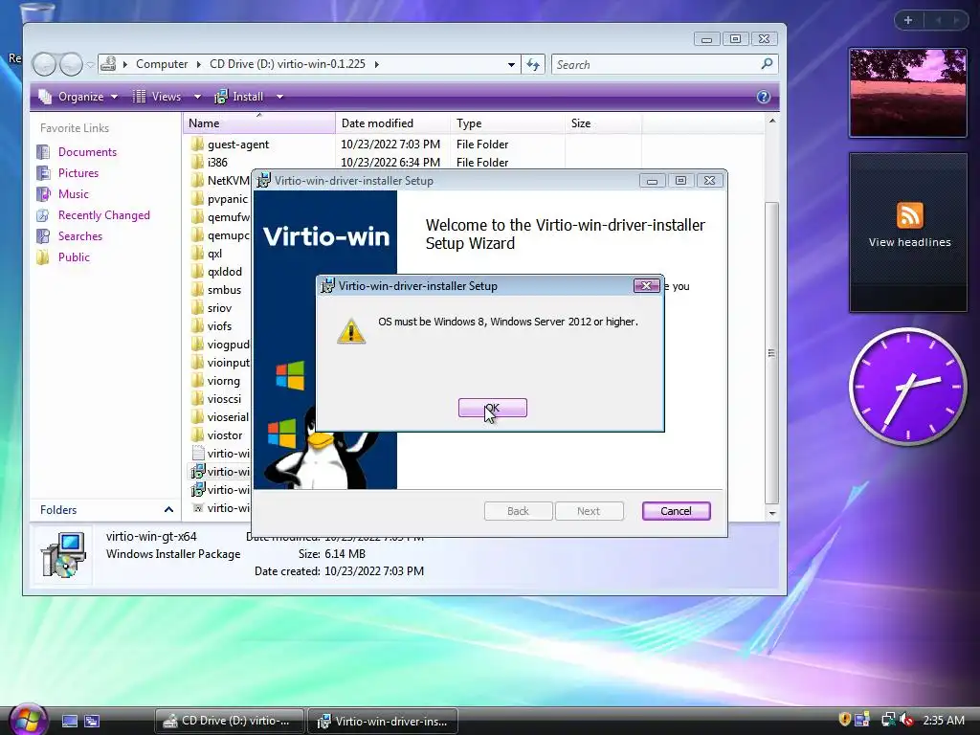Screen dimensions: 980x735
Task: Click the virtio-win-gt-x64 installer package preview icon
Action: (62, 555)
